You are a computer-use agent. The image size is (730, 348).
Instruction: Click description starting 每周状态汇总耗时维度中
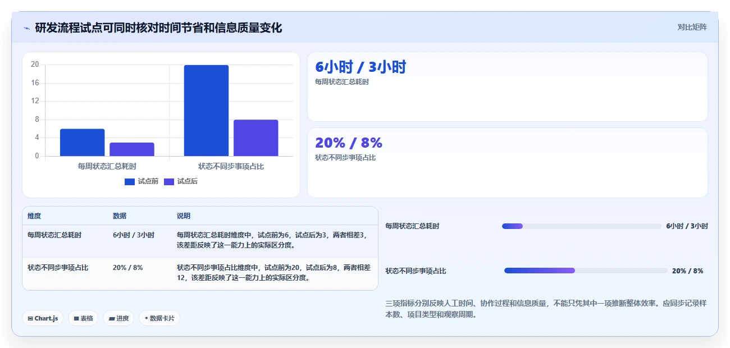tap(272, 240)
